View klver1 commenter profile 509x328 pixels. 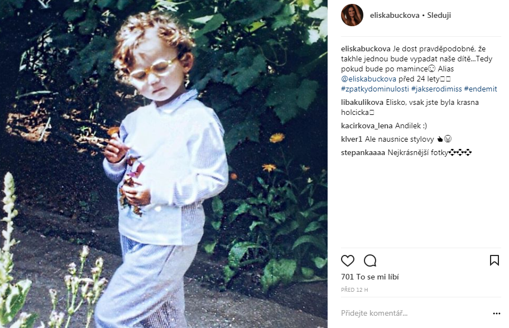352,139
